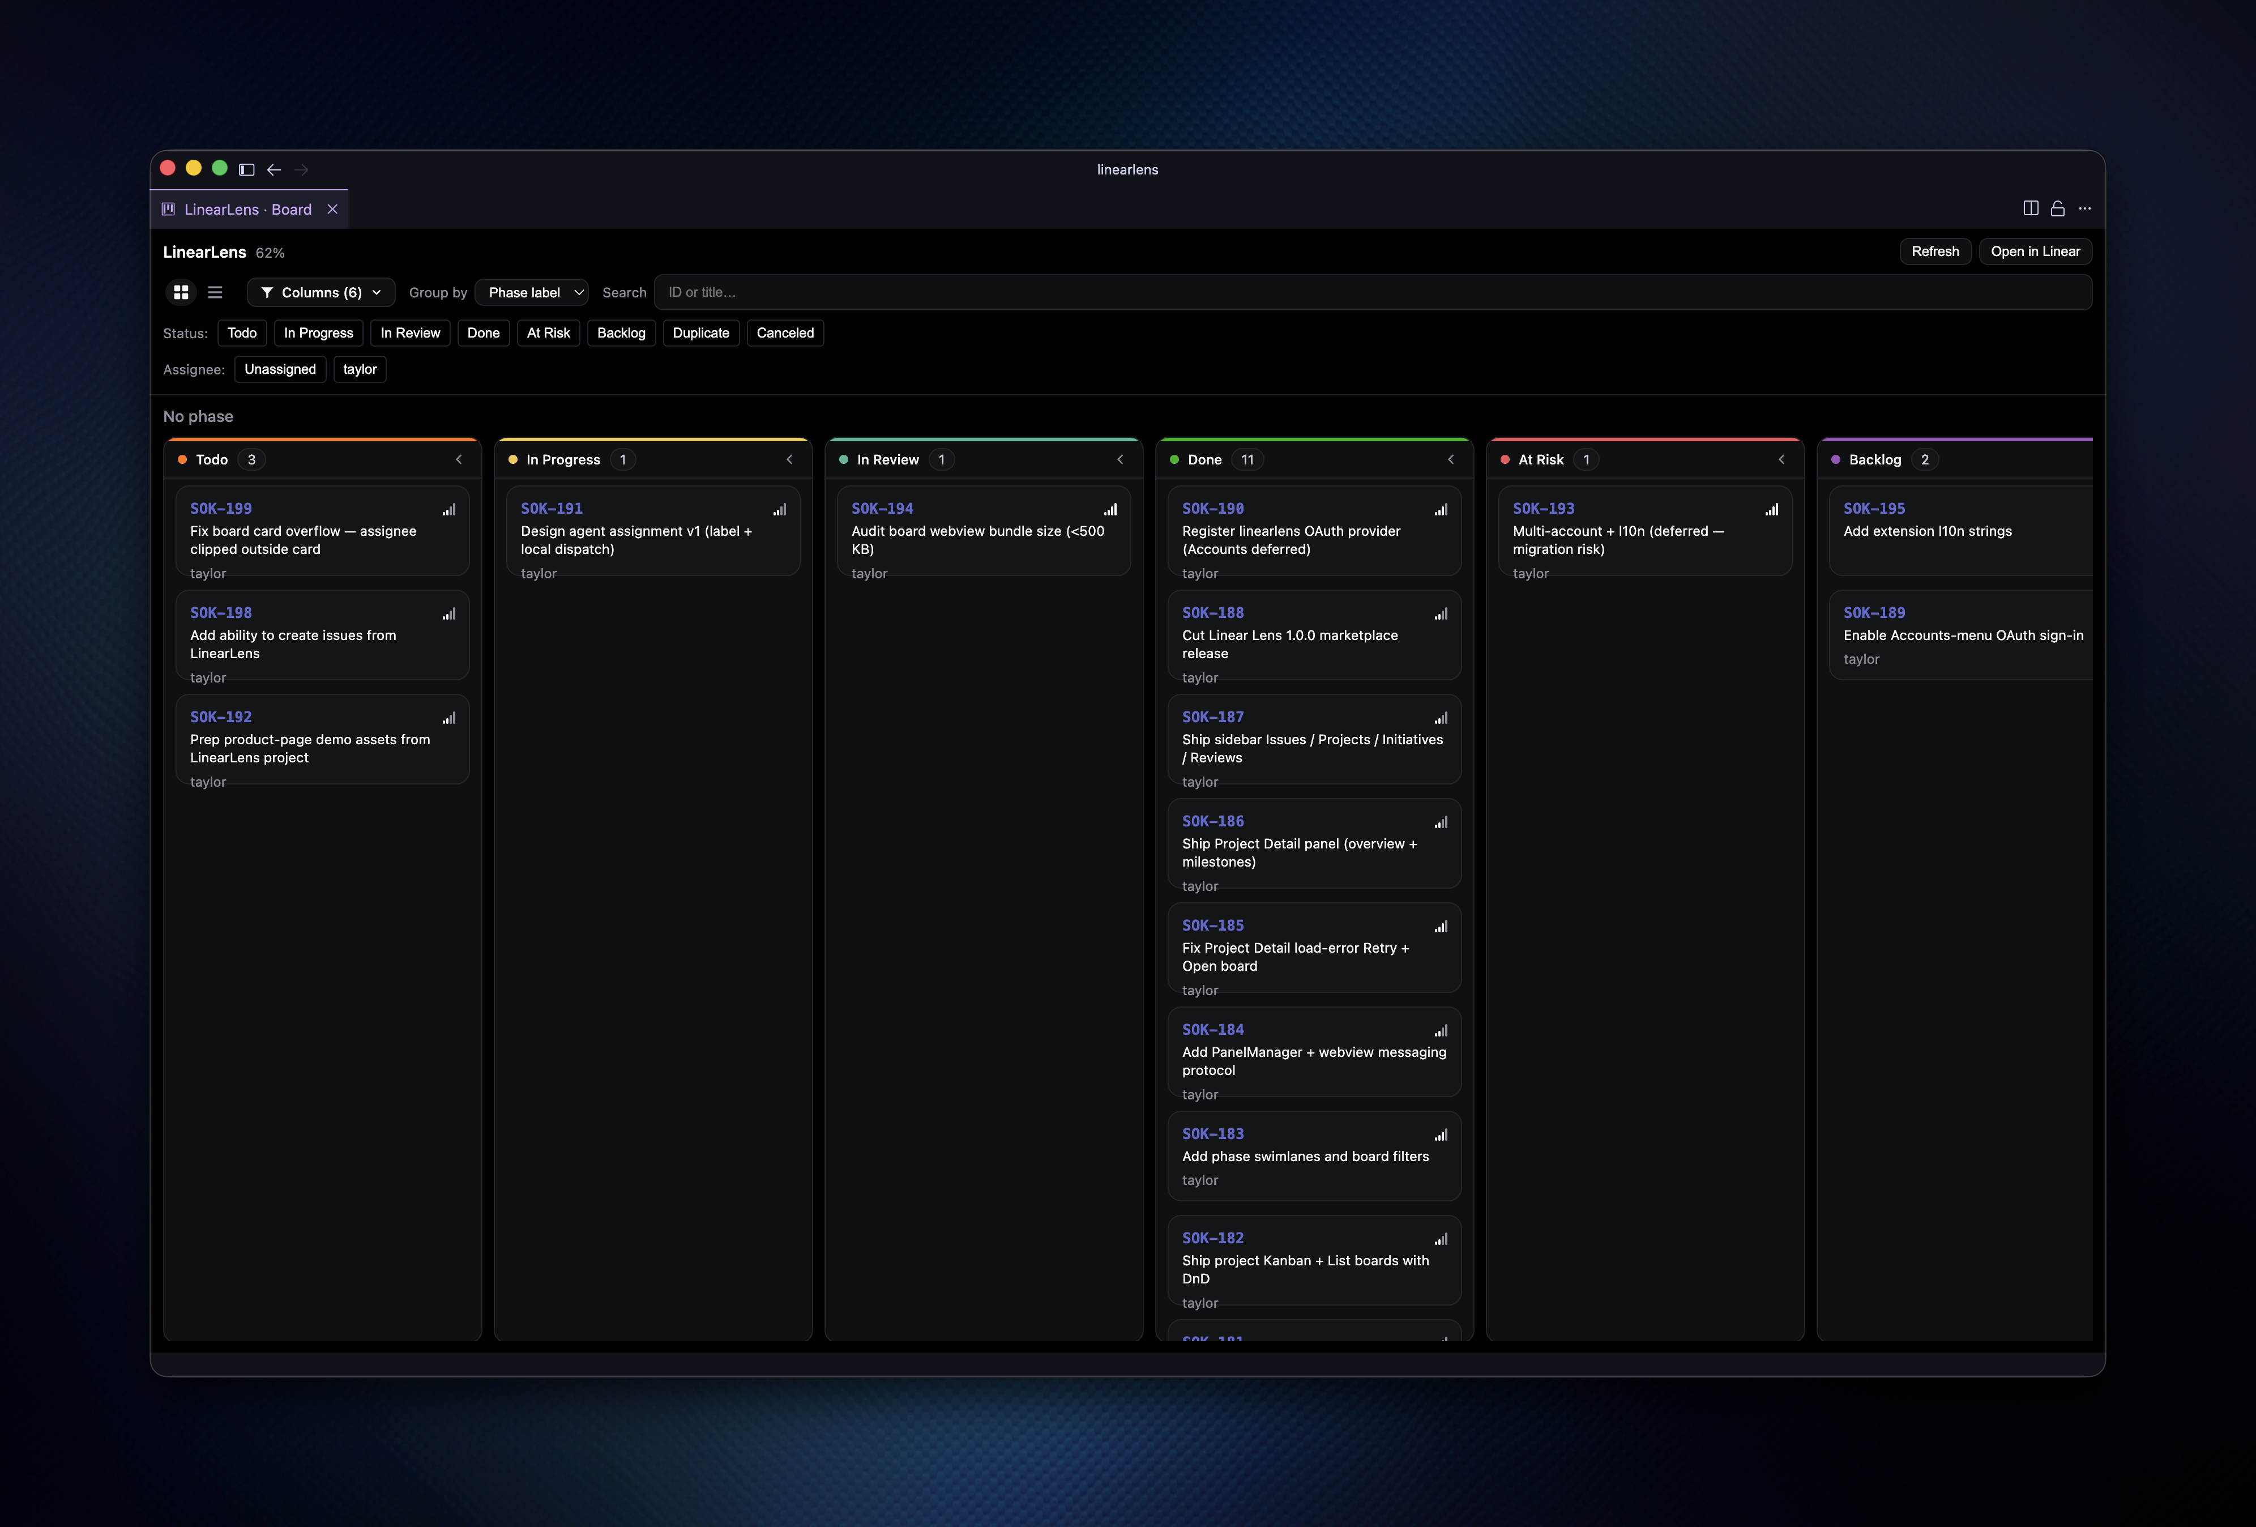Click priority bars icon on SOK-183
Screen dimensions: 2256x1527
point(1441,1135)
